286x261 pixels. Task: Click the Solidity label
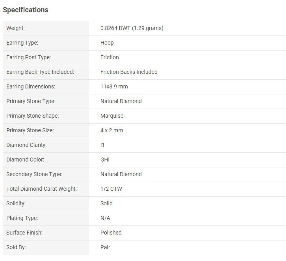(x=16, y=203)
